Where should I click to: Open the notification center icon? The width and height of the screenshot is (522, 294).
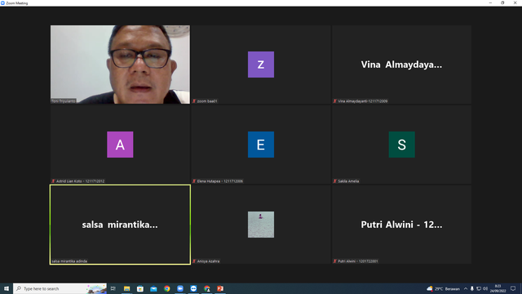coord(513,288)
